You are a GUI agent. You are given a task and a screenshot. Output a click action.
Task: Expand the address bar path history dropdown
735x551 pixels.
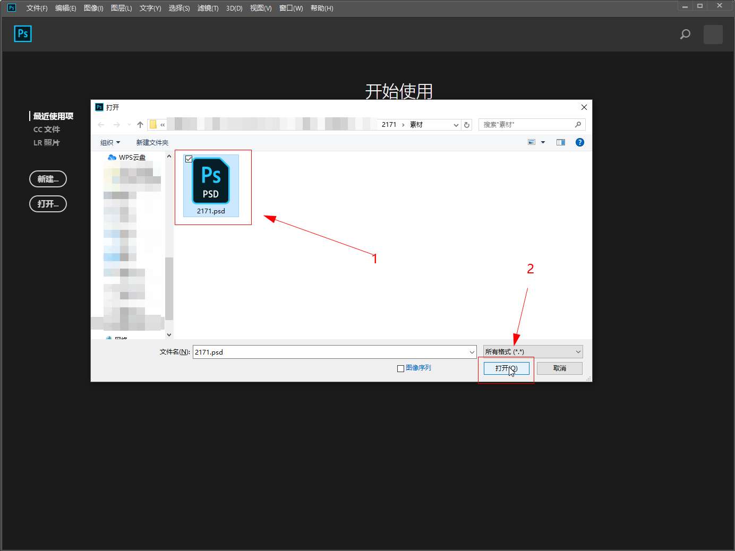456,125
